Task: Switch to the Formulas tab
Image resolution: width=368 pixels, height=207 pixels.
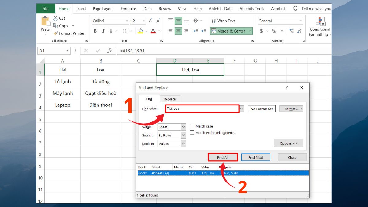Action: point(128,9)
